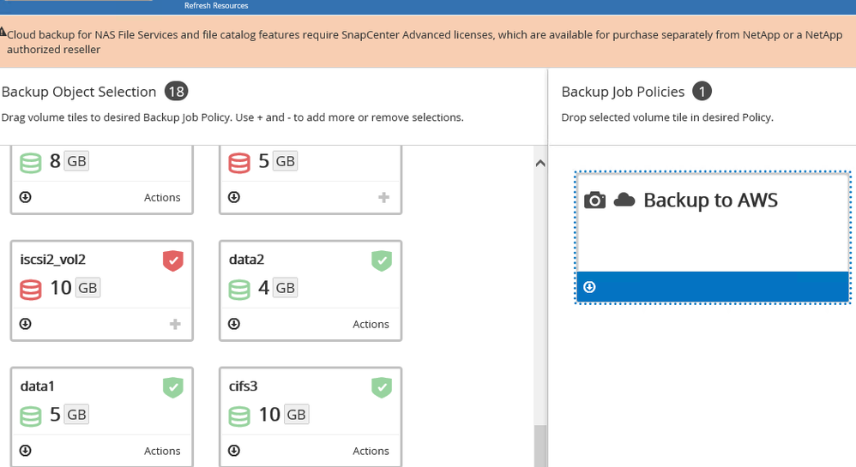The image size is (856, 467).
Task: Click the cloud icon beside Backup to AWS
Action: 624,200
